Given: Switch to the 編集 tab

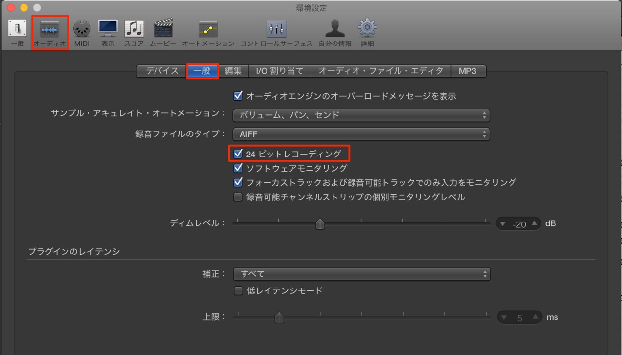Looking at the screenshot, I should [233, 71].
